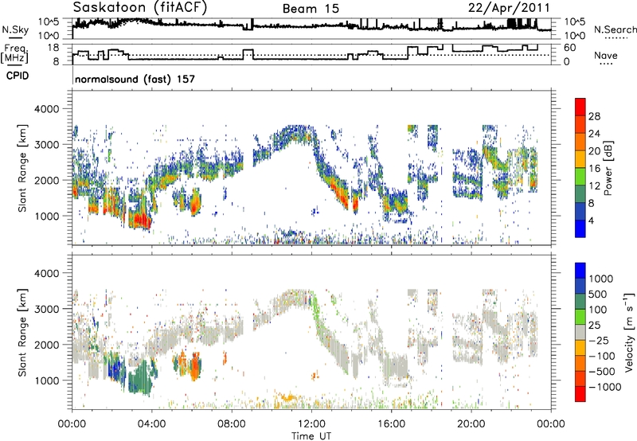Click the '20:00' time axis label
Screen dimensions: 637x441
click(x=471, y=424)
